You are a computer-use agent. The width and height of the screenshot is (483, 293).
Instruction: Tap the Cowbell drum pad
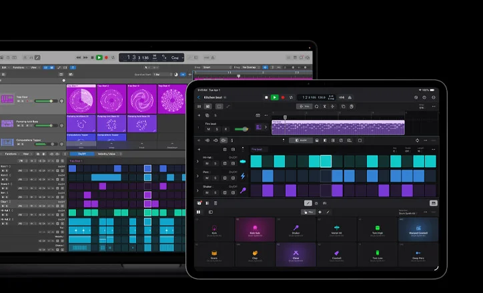pyautogui.click(x=336, y=254)
